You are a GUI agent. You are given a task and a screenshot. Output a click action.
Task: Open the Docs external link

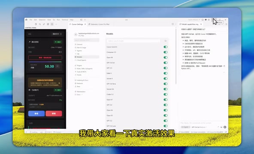(x=79, y=95)
